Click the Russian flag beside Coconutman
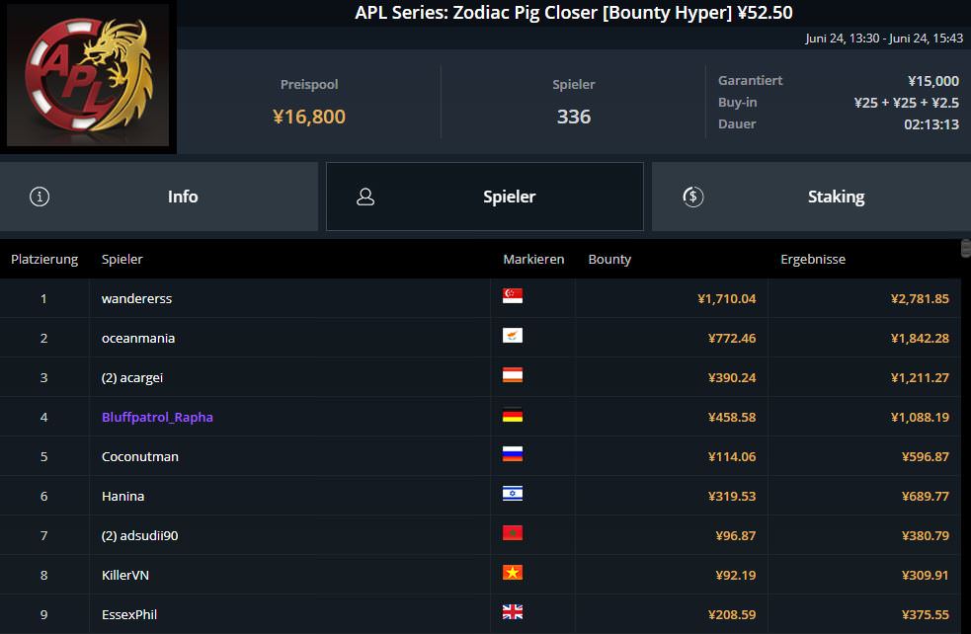 (x=513, y=455)
